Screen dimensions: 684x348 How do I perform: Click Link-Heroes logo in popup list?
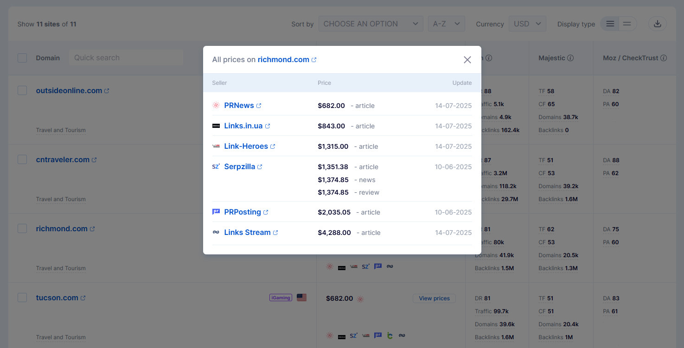(x=216, y=146)
